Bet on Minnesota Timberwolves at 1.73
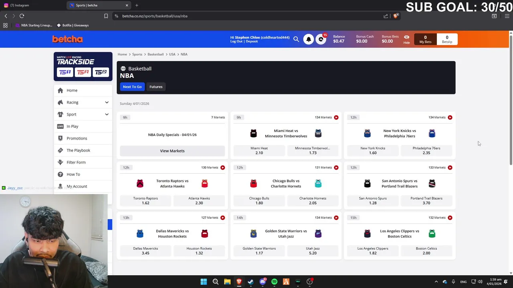Viewport: 513px width, 288px height. pyautogui.click(x=313, y=150)
